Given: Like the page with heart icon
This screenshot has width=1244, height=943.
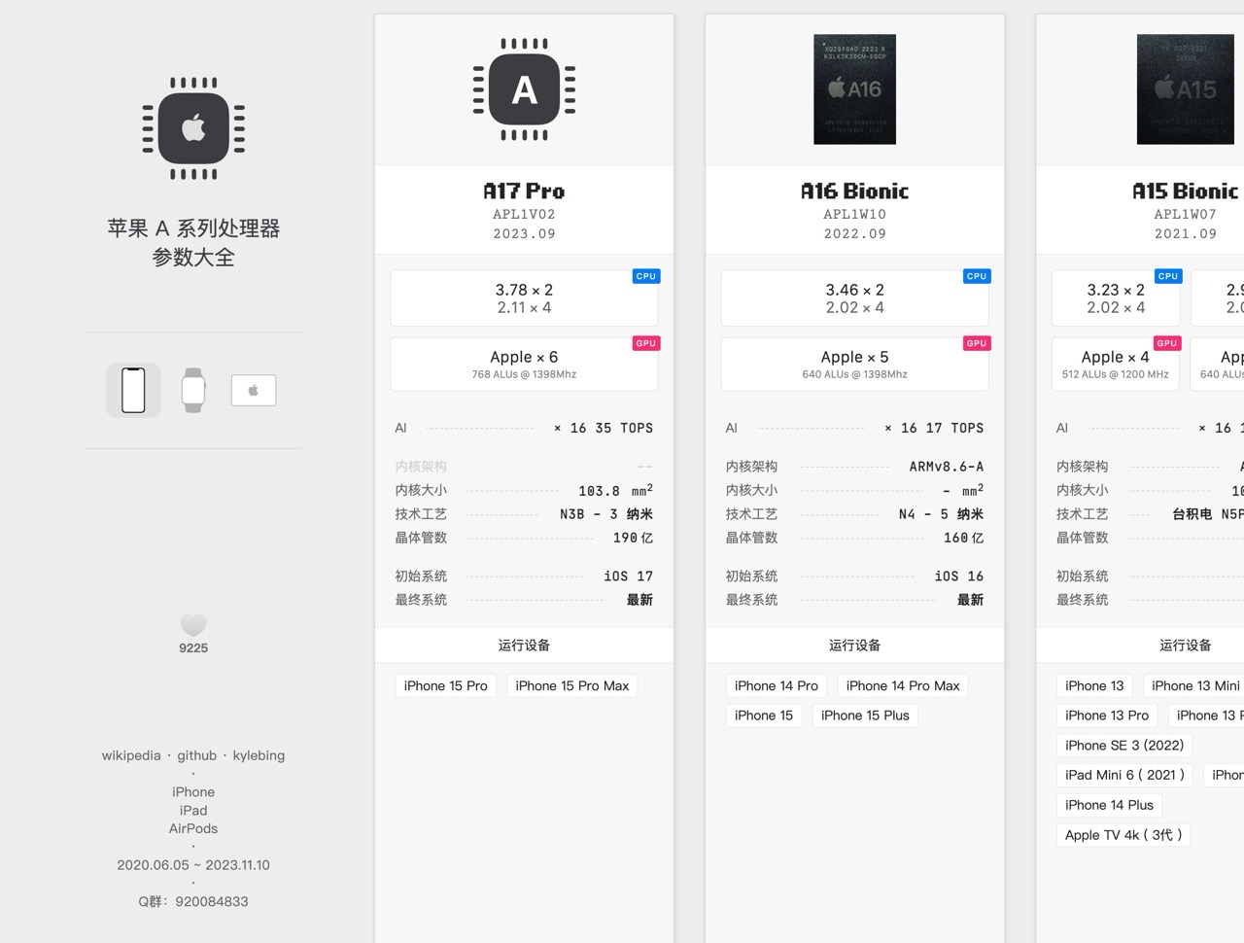Looking at the screenshot, I should (193, 625).
